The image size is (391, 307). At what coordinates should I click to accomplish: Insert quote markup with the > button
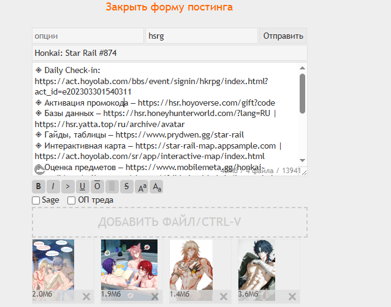pyautogui.click(x=68, y=186)
